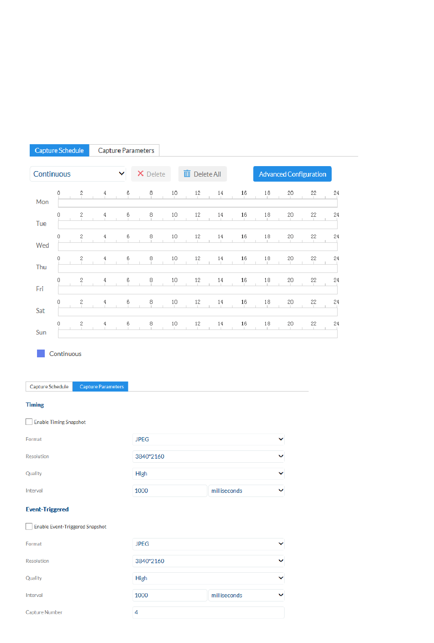This screenshot has width=434, height=643.
Task: Click the trash can Delete All icon
Action: point(187,174)
